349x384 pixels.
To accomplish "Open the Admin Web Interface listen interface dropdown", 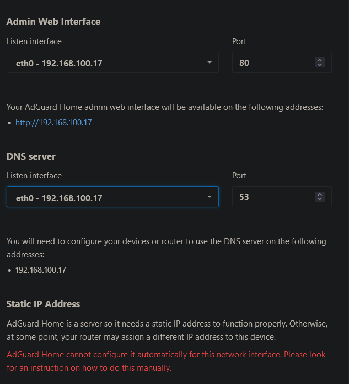I will (x=112, y=62).
